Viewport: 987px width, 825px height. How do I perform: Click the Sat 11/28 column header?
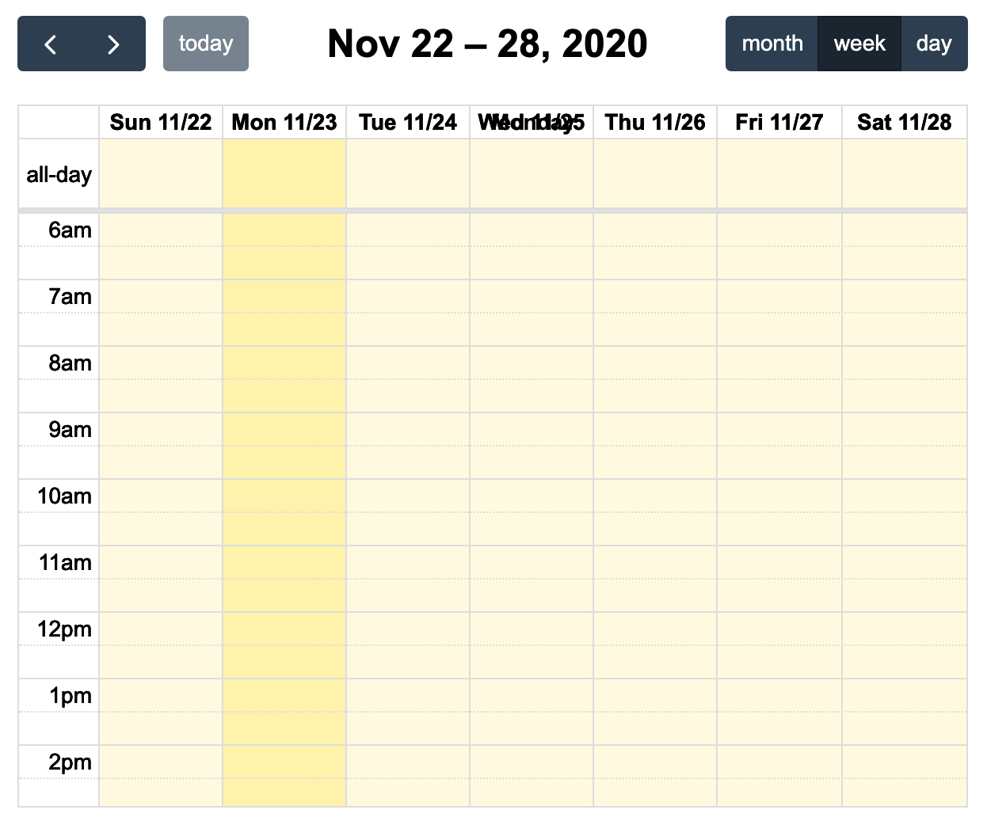(x=903, y=122)
